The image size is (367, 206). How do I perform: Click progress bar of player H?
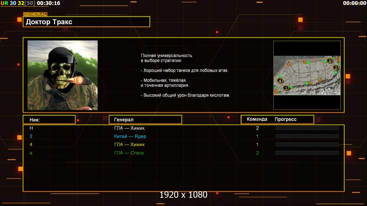pos(307,128)
